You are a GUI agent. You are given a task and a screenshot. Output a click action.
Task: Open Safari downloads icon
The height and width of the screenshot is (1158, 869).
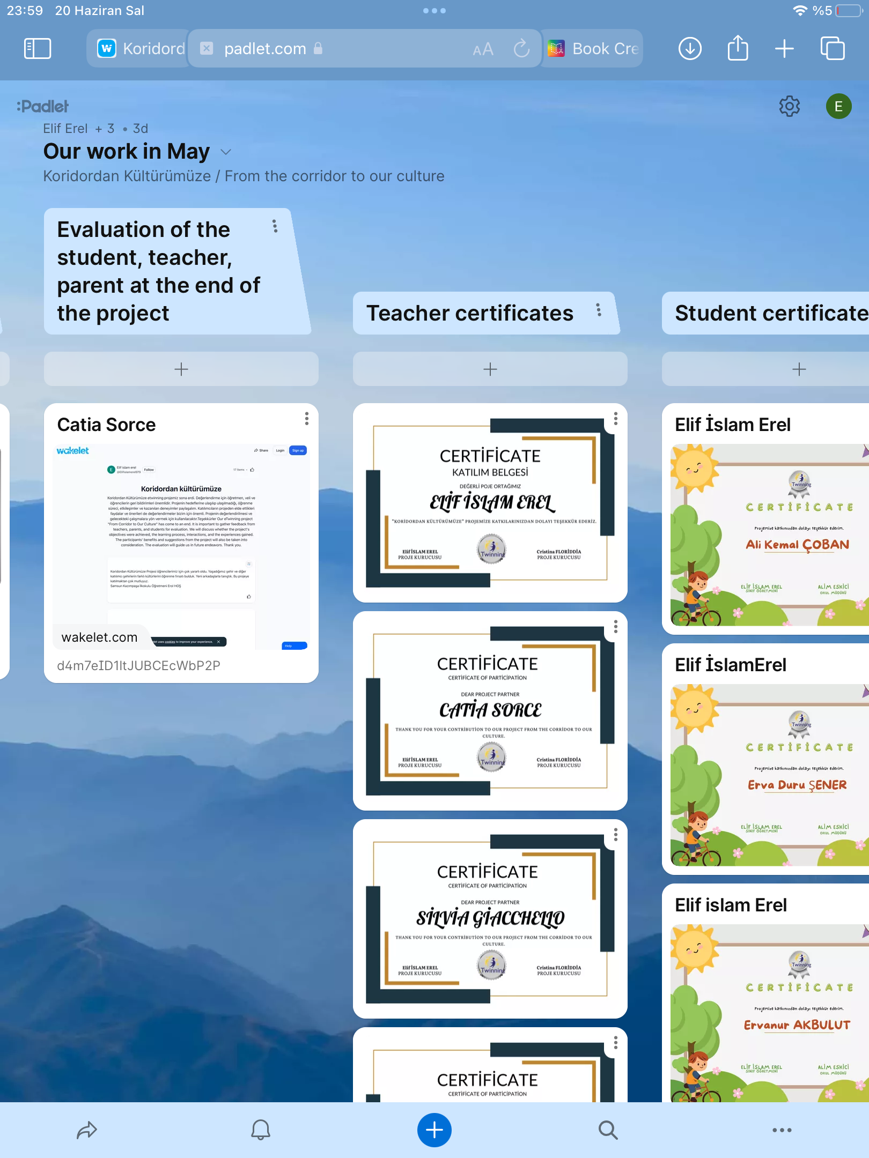coord(690,49)
